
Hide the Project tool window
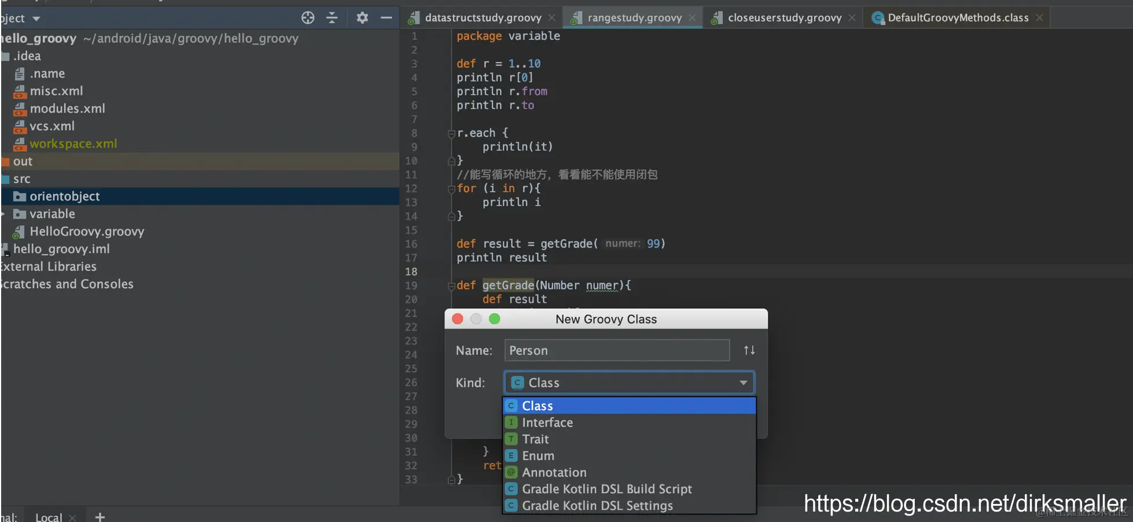(387, 18)
